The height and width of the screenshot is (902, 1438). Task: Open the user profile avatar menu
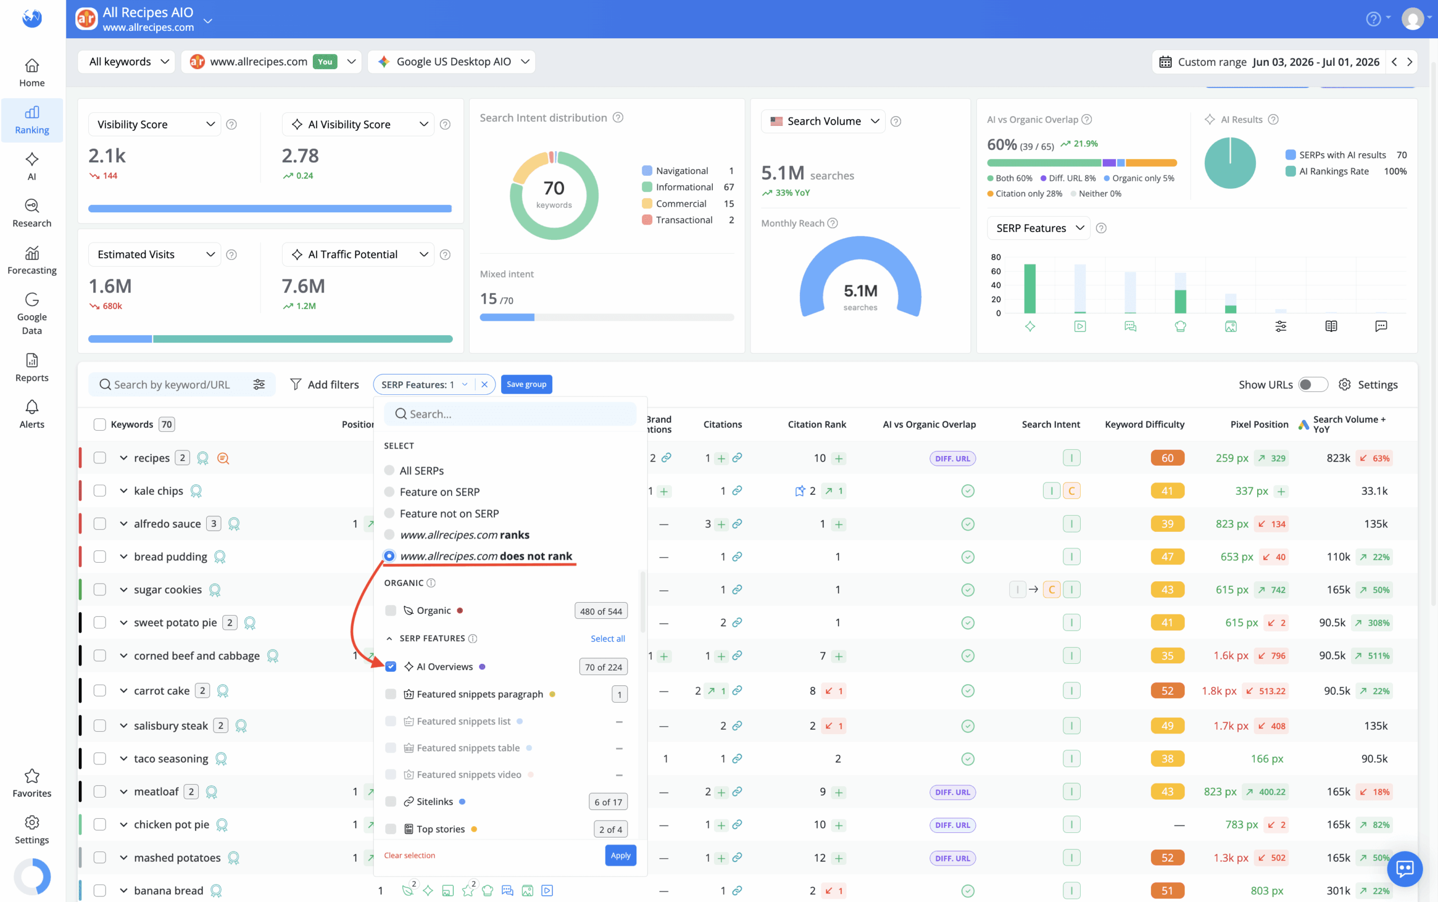(x=1412, y=19)
